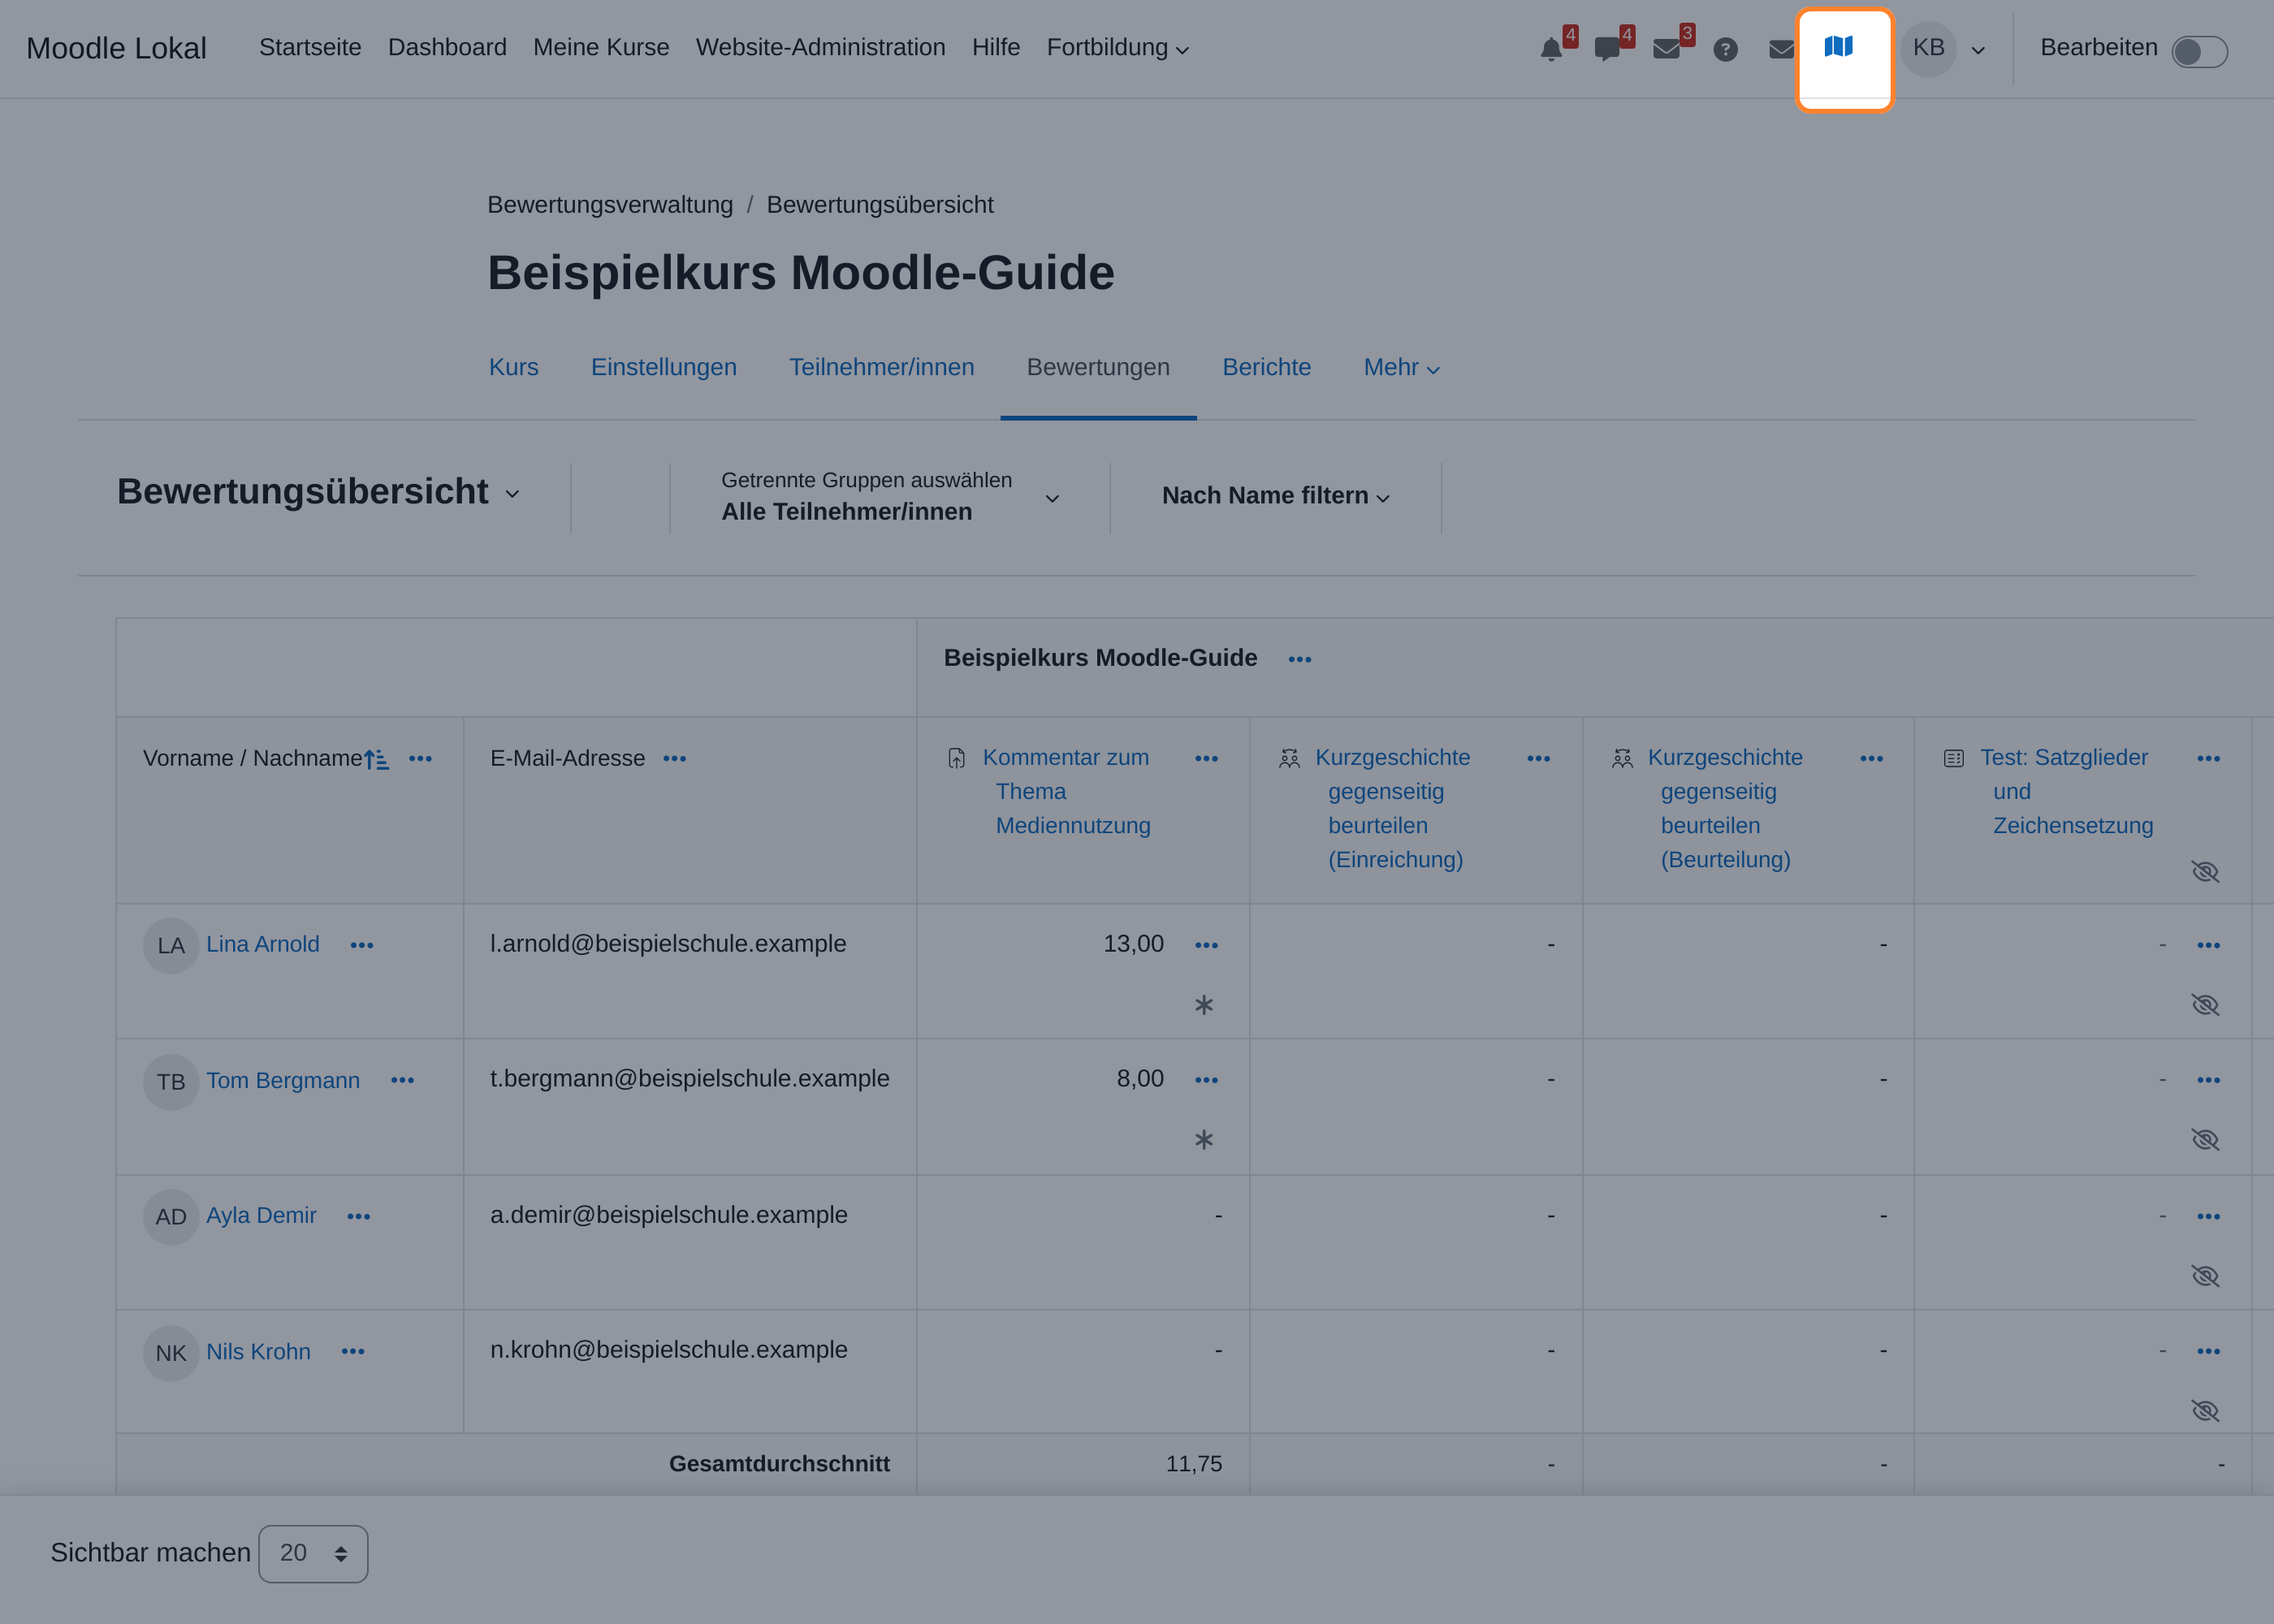Click hidden eye icon in Test: Satzglieder header
Image resolution: width=2274 pixels, height=1624 pixels.
2205,872
